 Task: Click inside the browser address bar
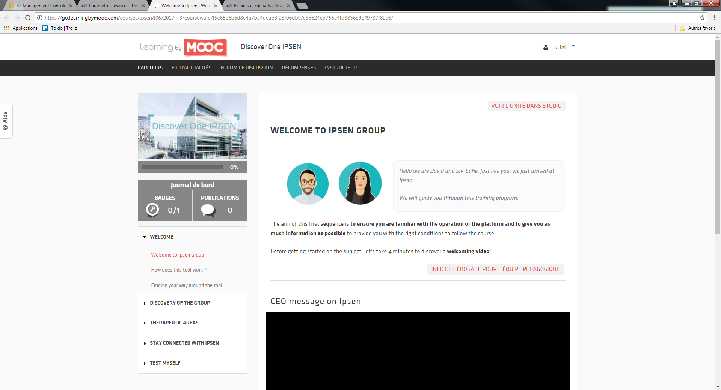tap(225, 17)
